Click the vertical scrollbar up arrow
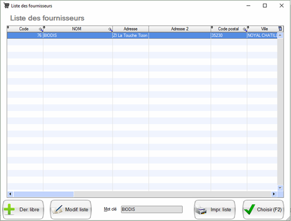Screen dimensions: 291x221 [280, 35]
